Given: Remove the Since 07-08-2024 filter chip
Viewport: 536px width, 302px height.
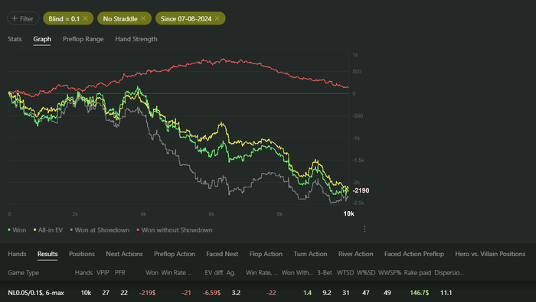Looking at the screenshot, I should click(217, 18).
